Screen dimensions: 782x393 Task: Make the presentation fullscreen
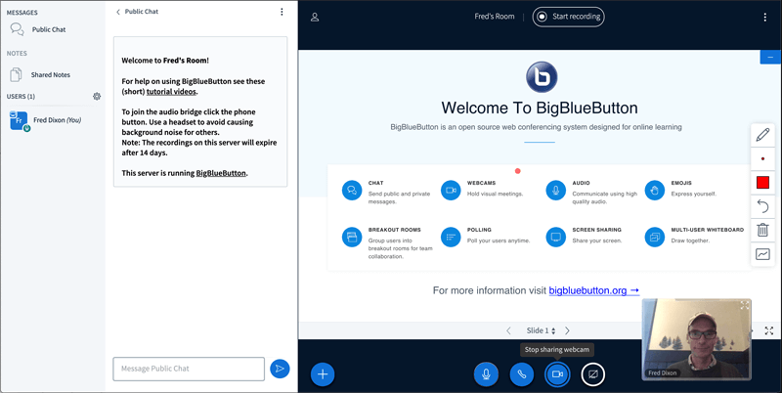coord(769,331)
